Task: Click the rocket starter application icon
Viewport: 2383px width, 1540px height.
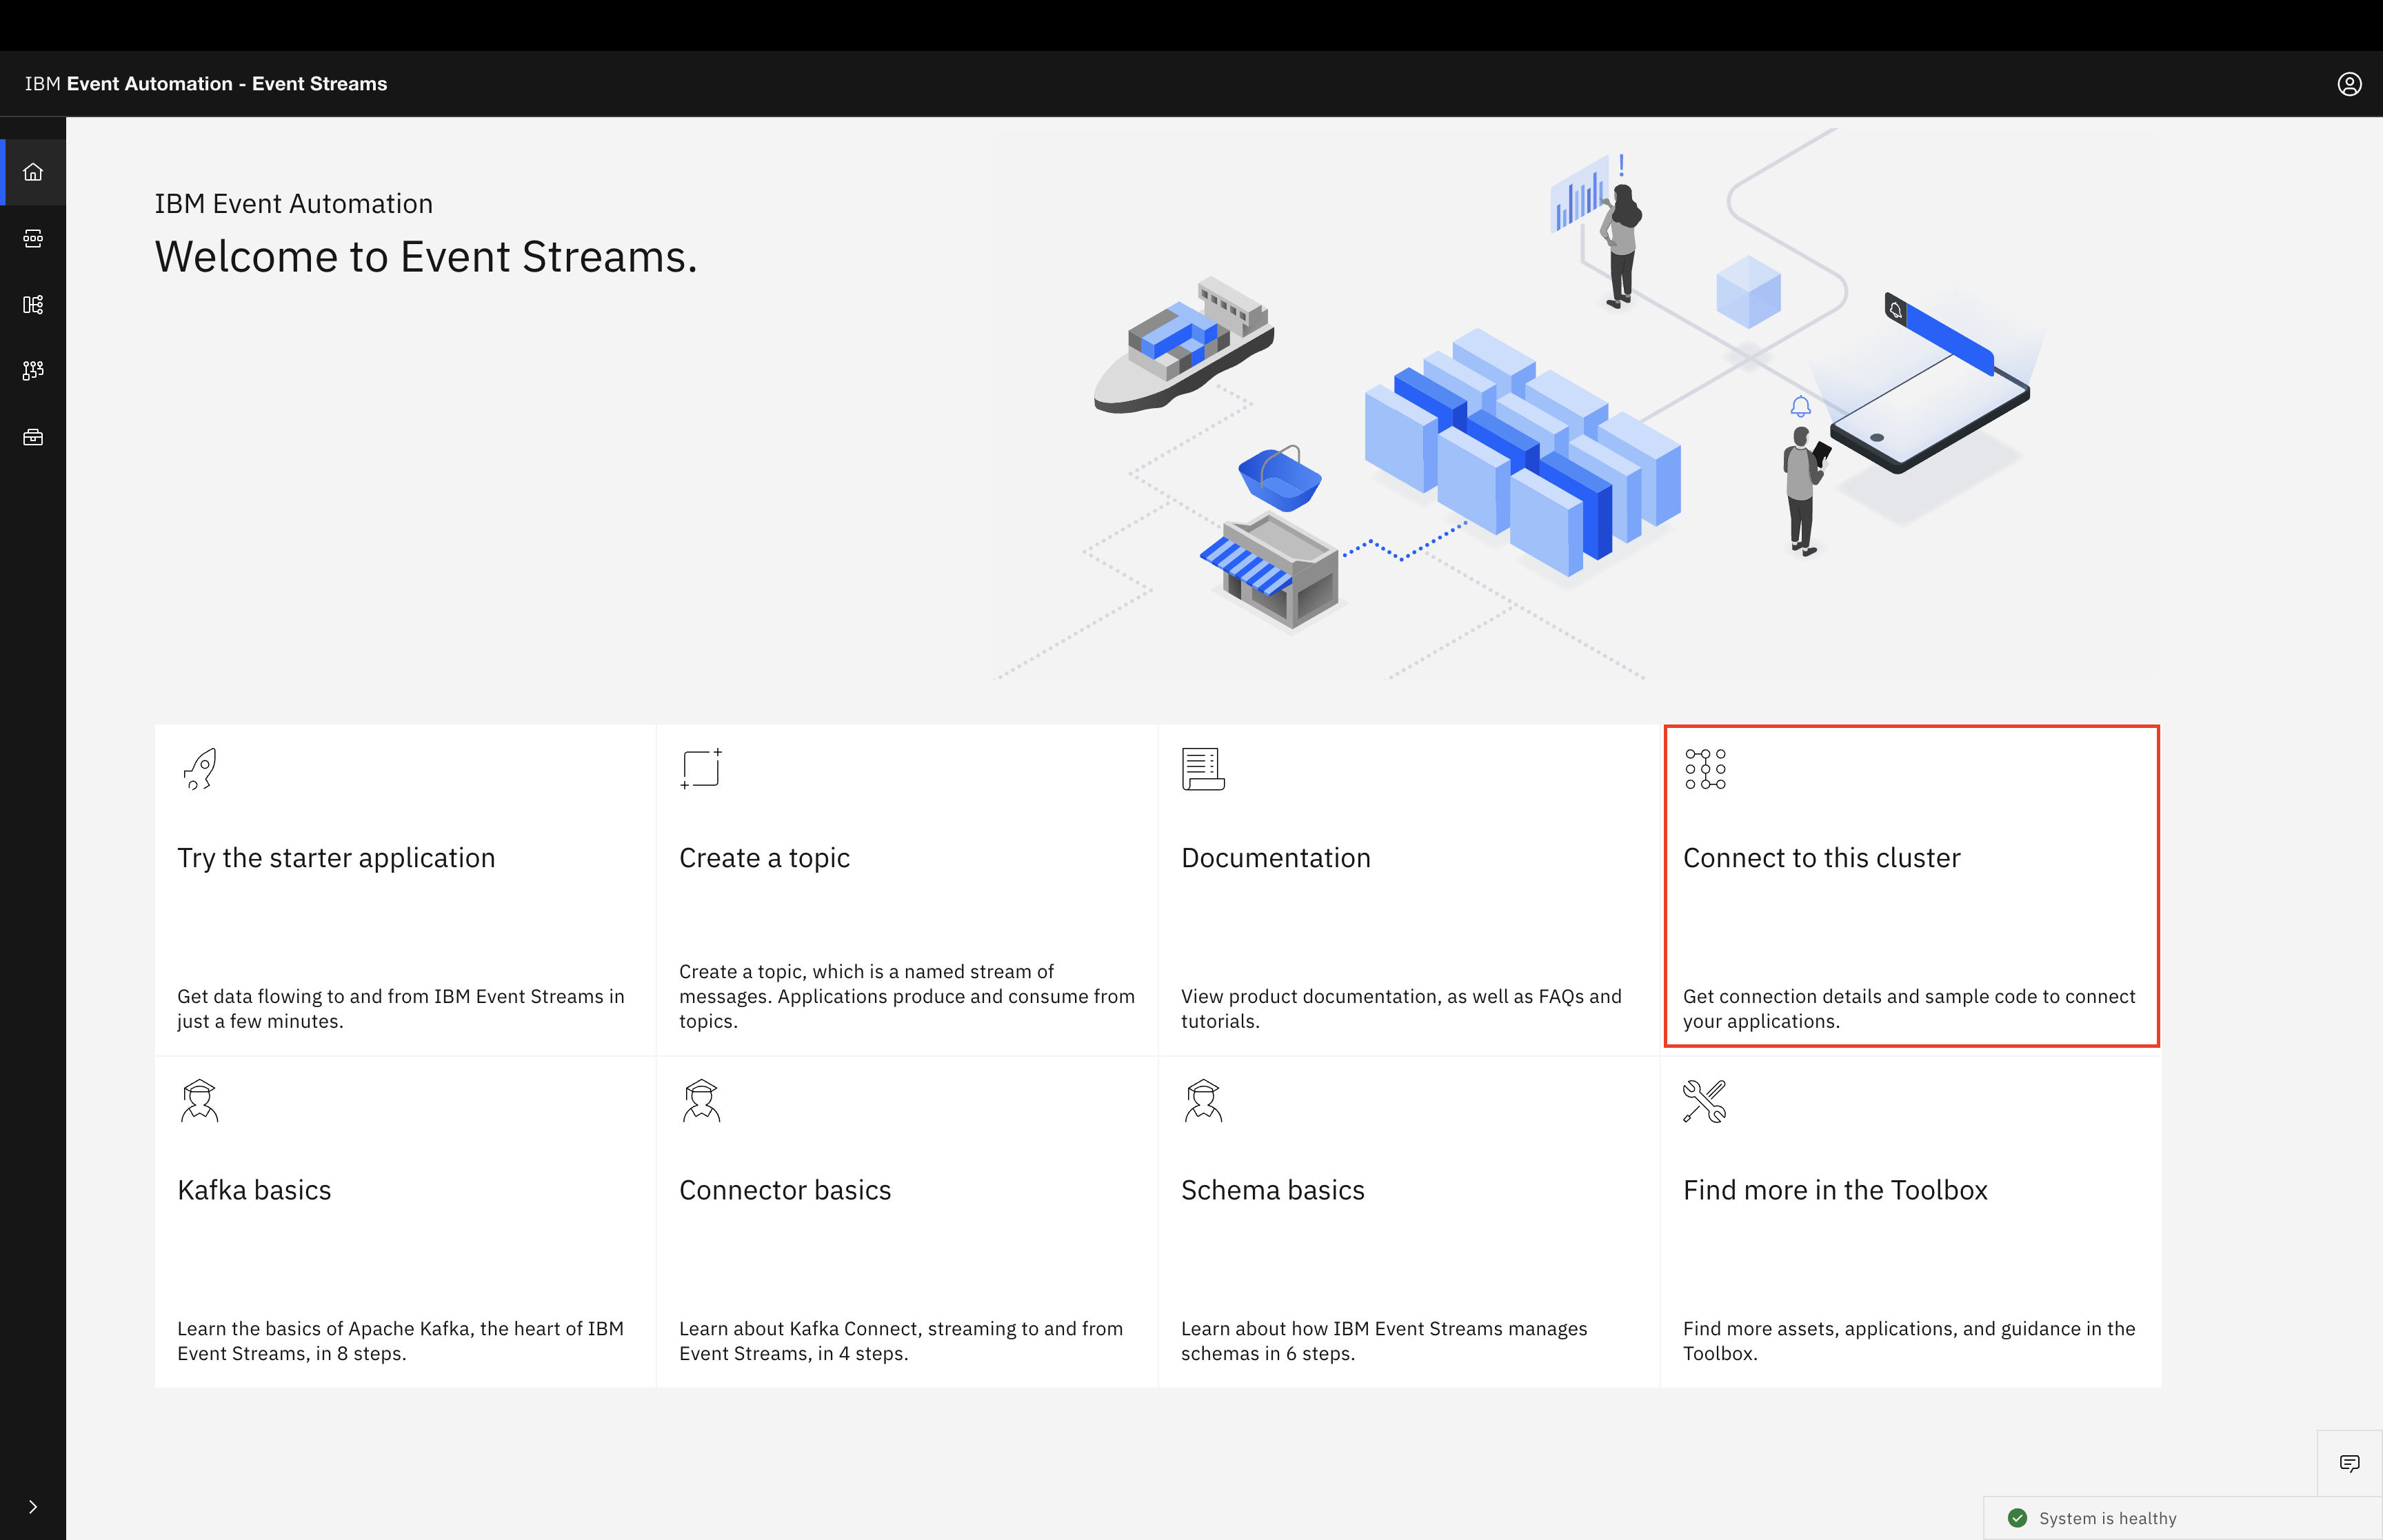Action: 200,769
